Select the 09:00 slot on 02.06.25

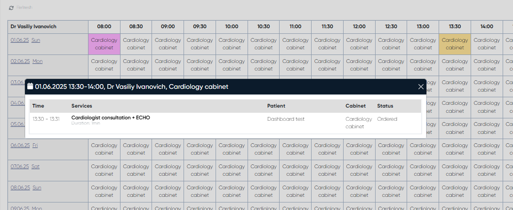pyautogui.click(x=168, y=65)
